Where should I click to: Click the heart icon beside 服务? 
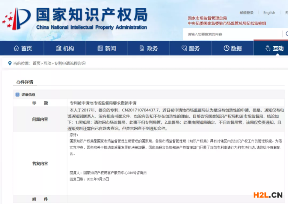[184, 48]
